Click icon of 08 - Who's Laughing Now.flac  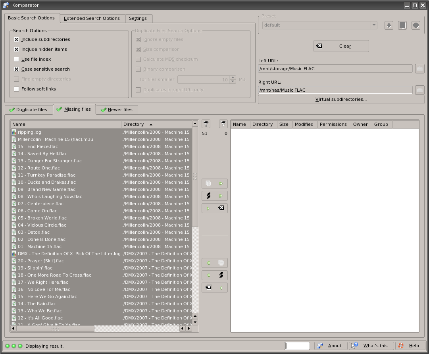click(14, 196)
